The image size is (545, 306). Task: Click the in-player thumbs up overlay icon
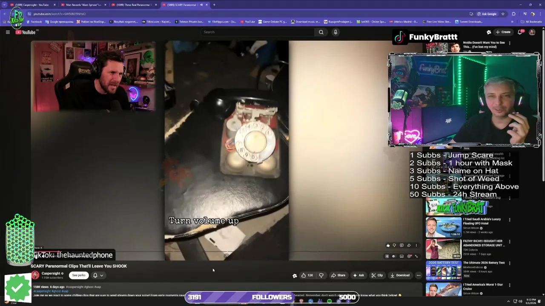[x=387, y=245]
